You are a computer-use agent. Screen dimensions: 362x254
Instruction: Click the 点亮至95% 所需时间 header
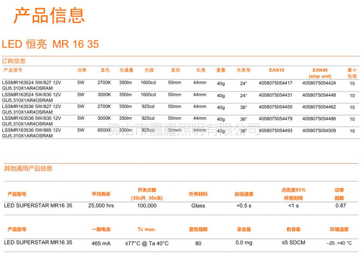click(x=293, y=194)
